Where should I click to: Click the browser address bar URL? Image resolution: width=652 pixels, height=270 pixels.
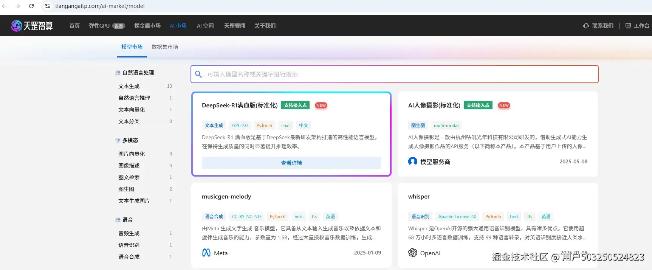[100, 6]
